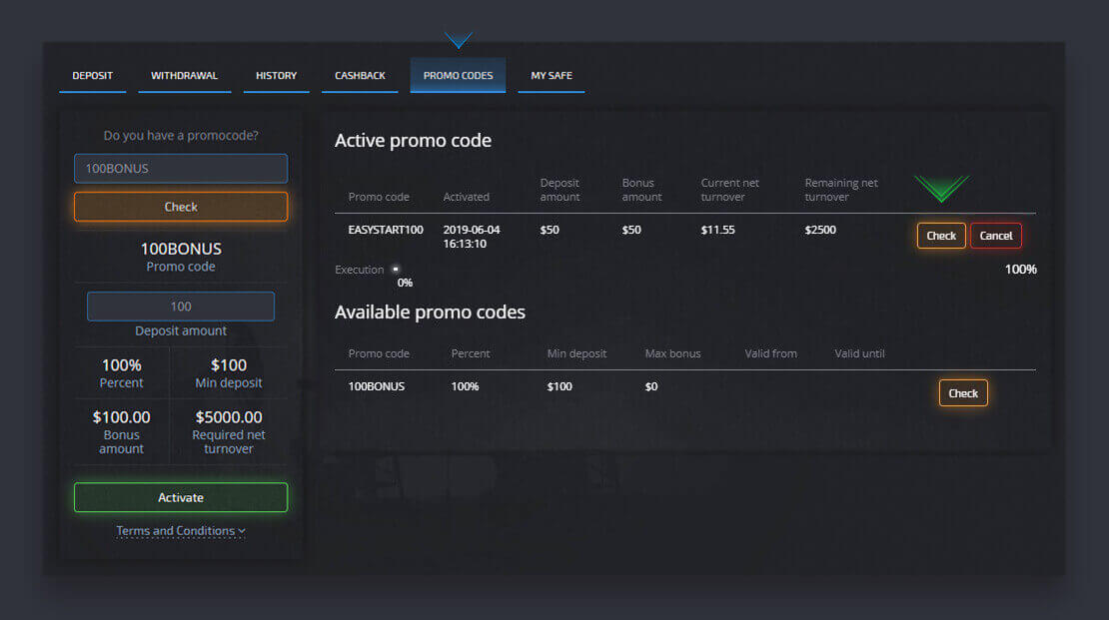Cancel the active EASYSTART100 promo code
1109x620 pixels.
(996, 236)
